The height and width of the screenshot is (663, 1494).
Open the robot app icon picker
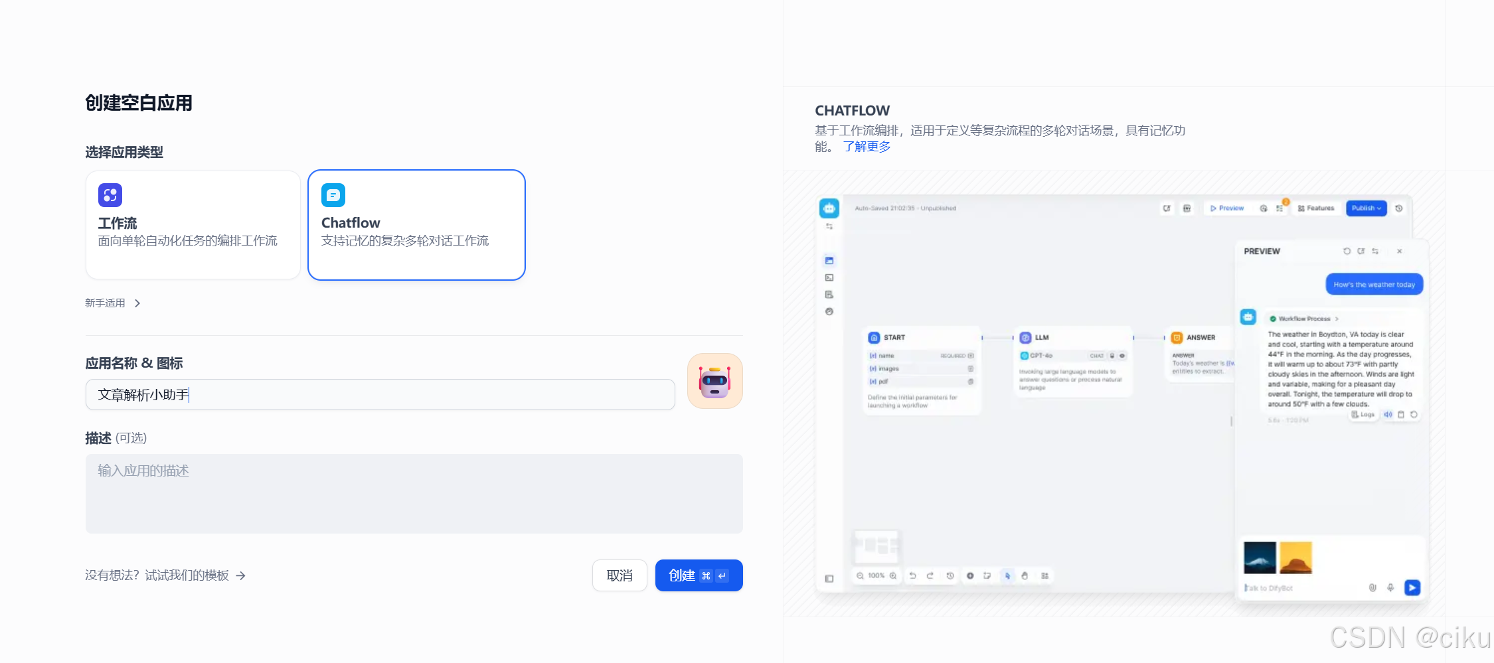(715, 381)
